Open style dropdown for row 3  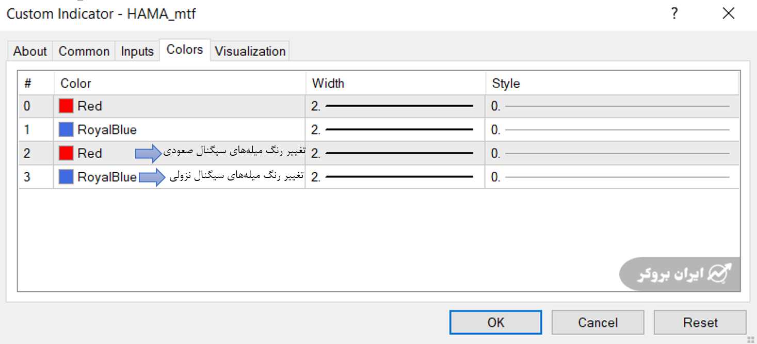click(611, 177)
